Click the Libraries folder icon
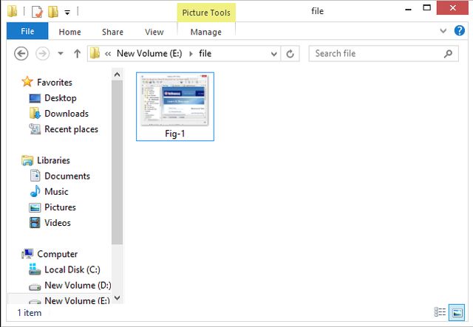This screenshot has width=473, height=327. (27, 160)
